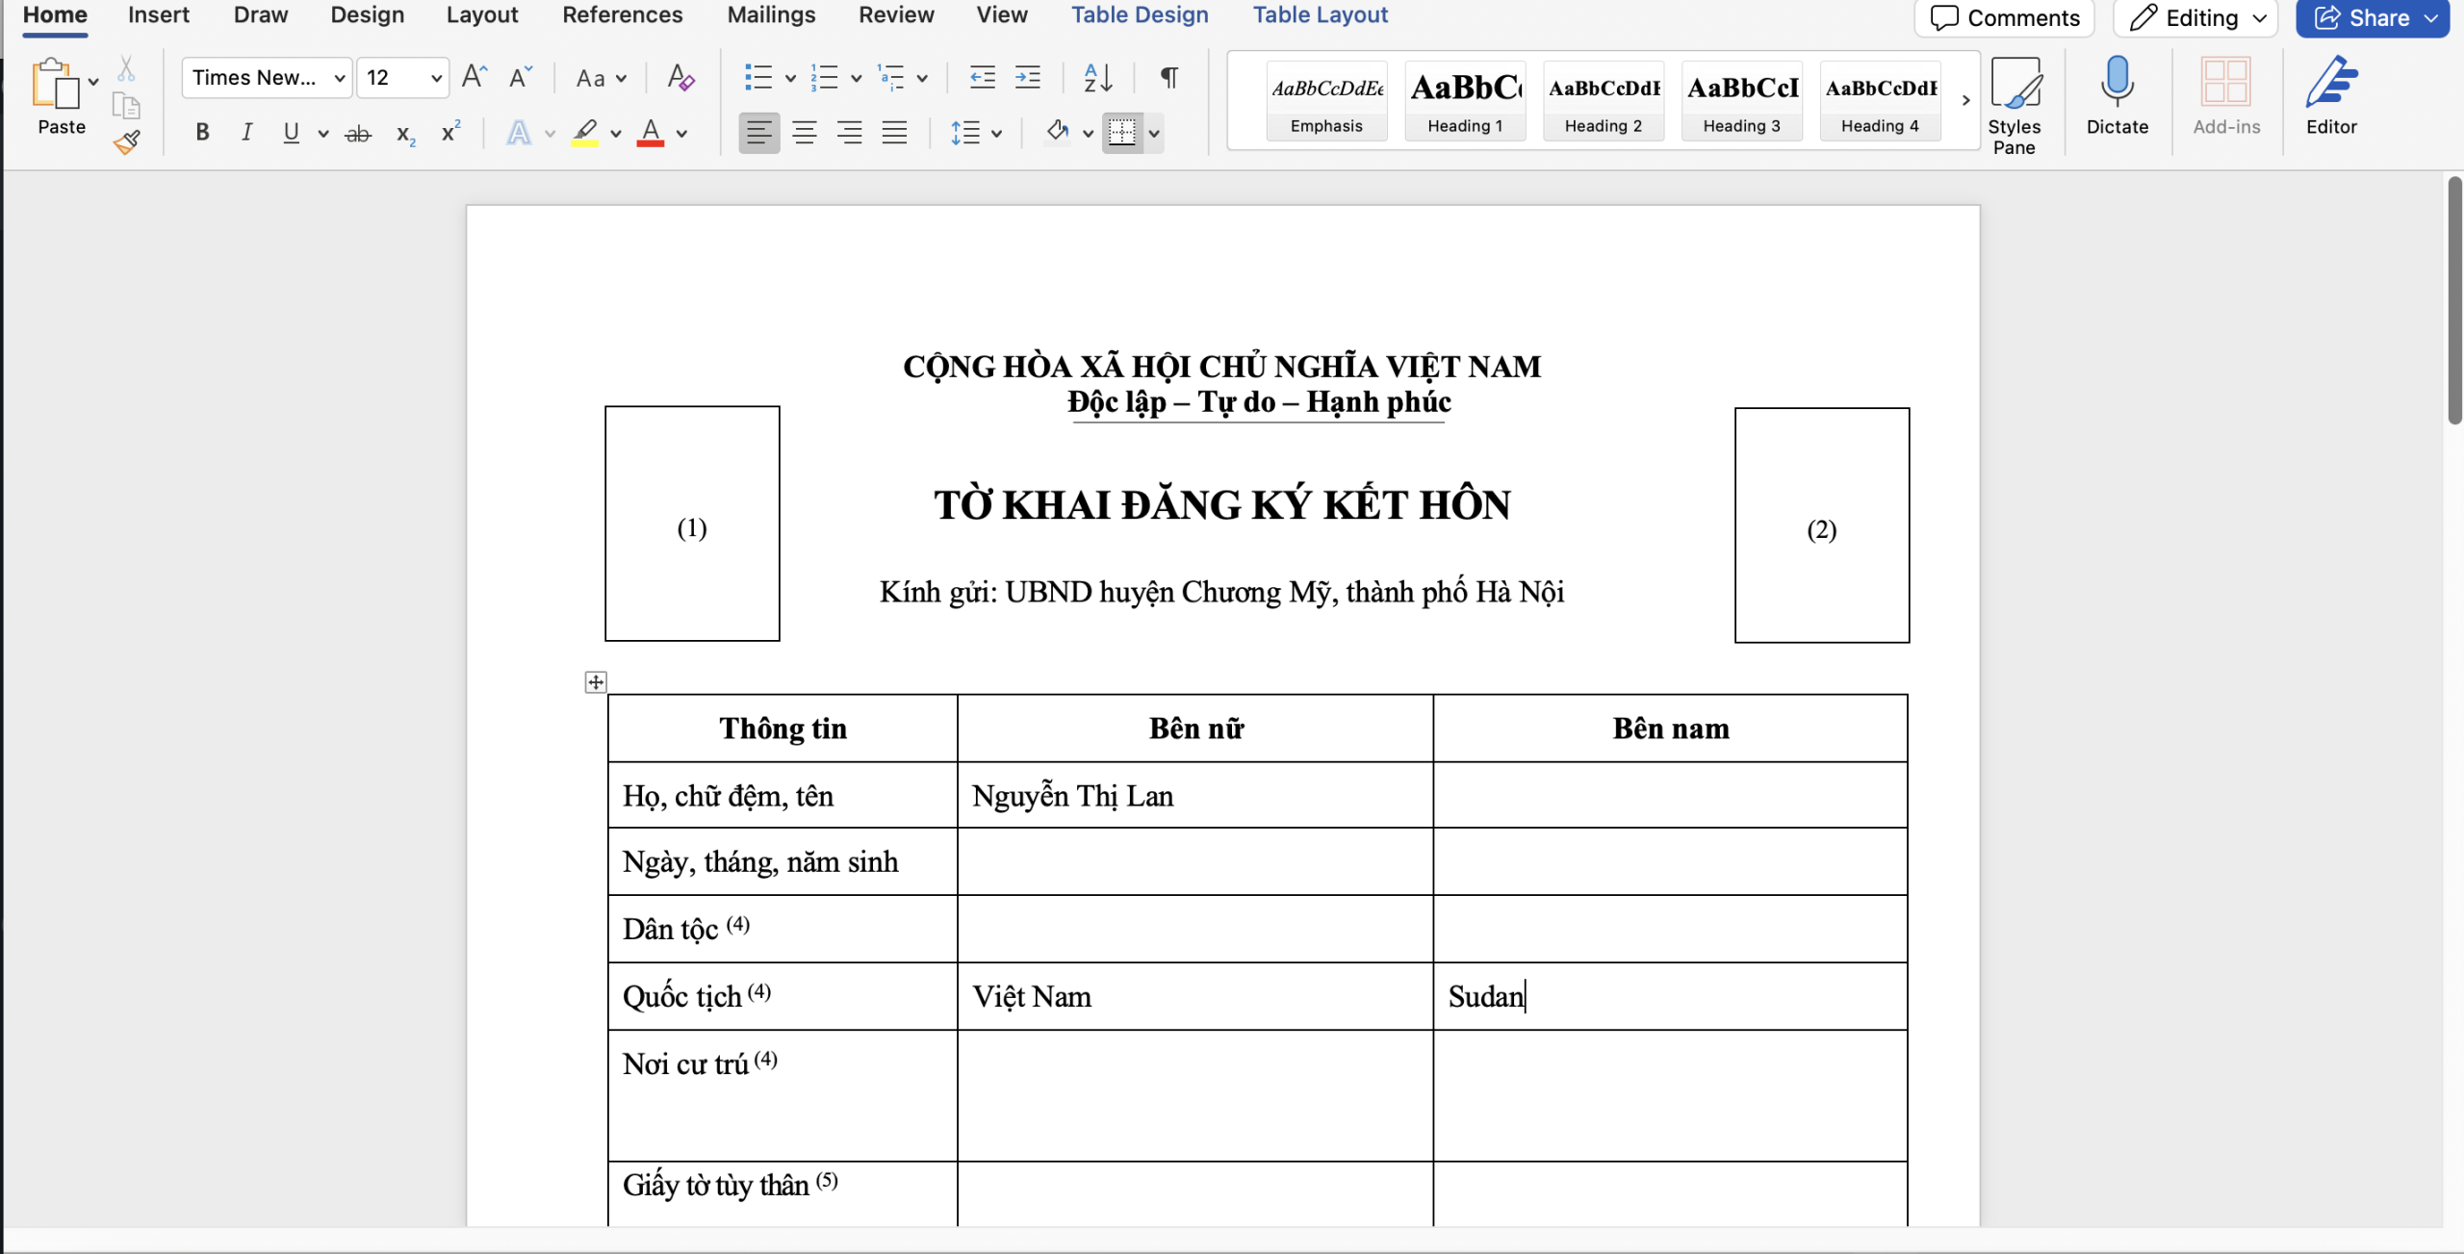
Task: Click the Sort icon
Action: [x=1097, y=78]
